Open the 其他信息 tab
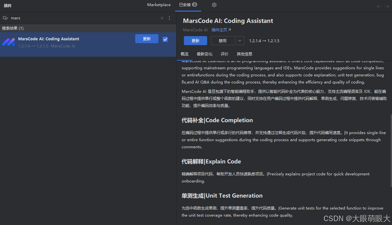 click(x=245, y=54)
